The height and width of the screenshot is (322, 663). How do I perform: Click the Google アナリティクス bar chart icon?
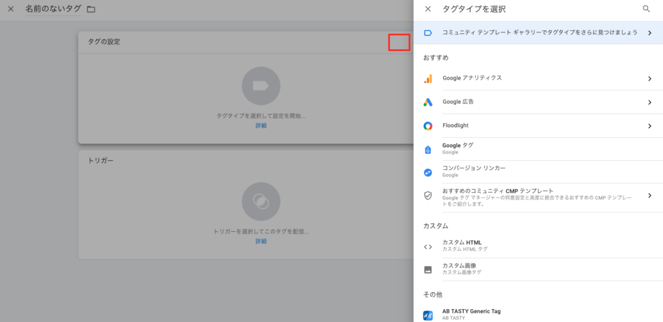(x=428, y=78)
